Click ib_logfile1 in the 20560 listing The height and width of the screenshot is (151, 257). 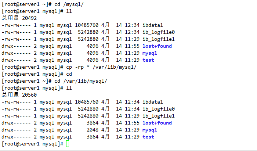click(159, 116)
